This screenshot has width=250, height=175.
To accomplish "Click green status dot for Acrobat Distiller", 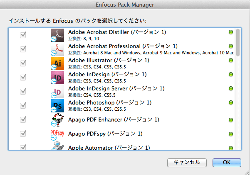I will click(x=231, y=32).
